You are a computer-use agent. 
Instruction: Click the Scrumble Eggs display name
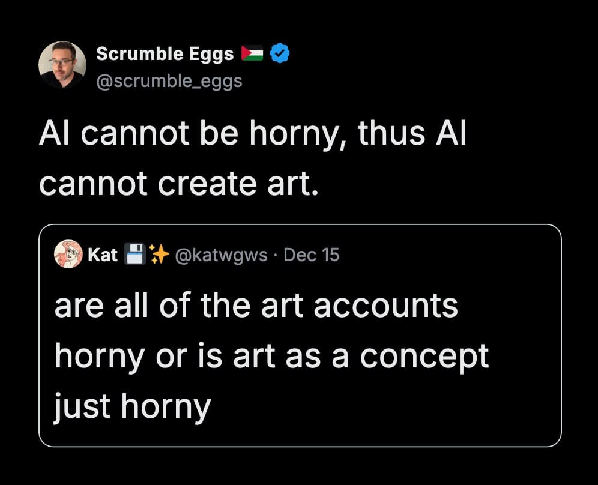(165, 54)
